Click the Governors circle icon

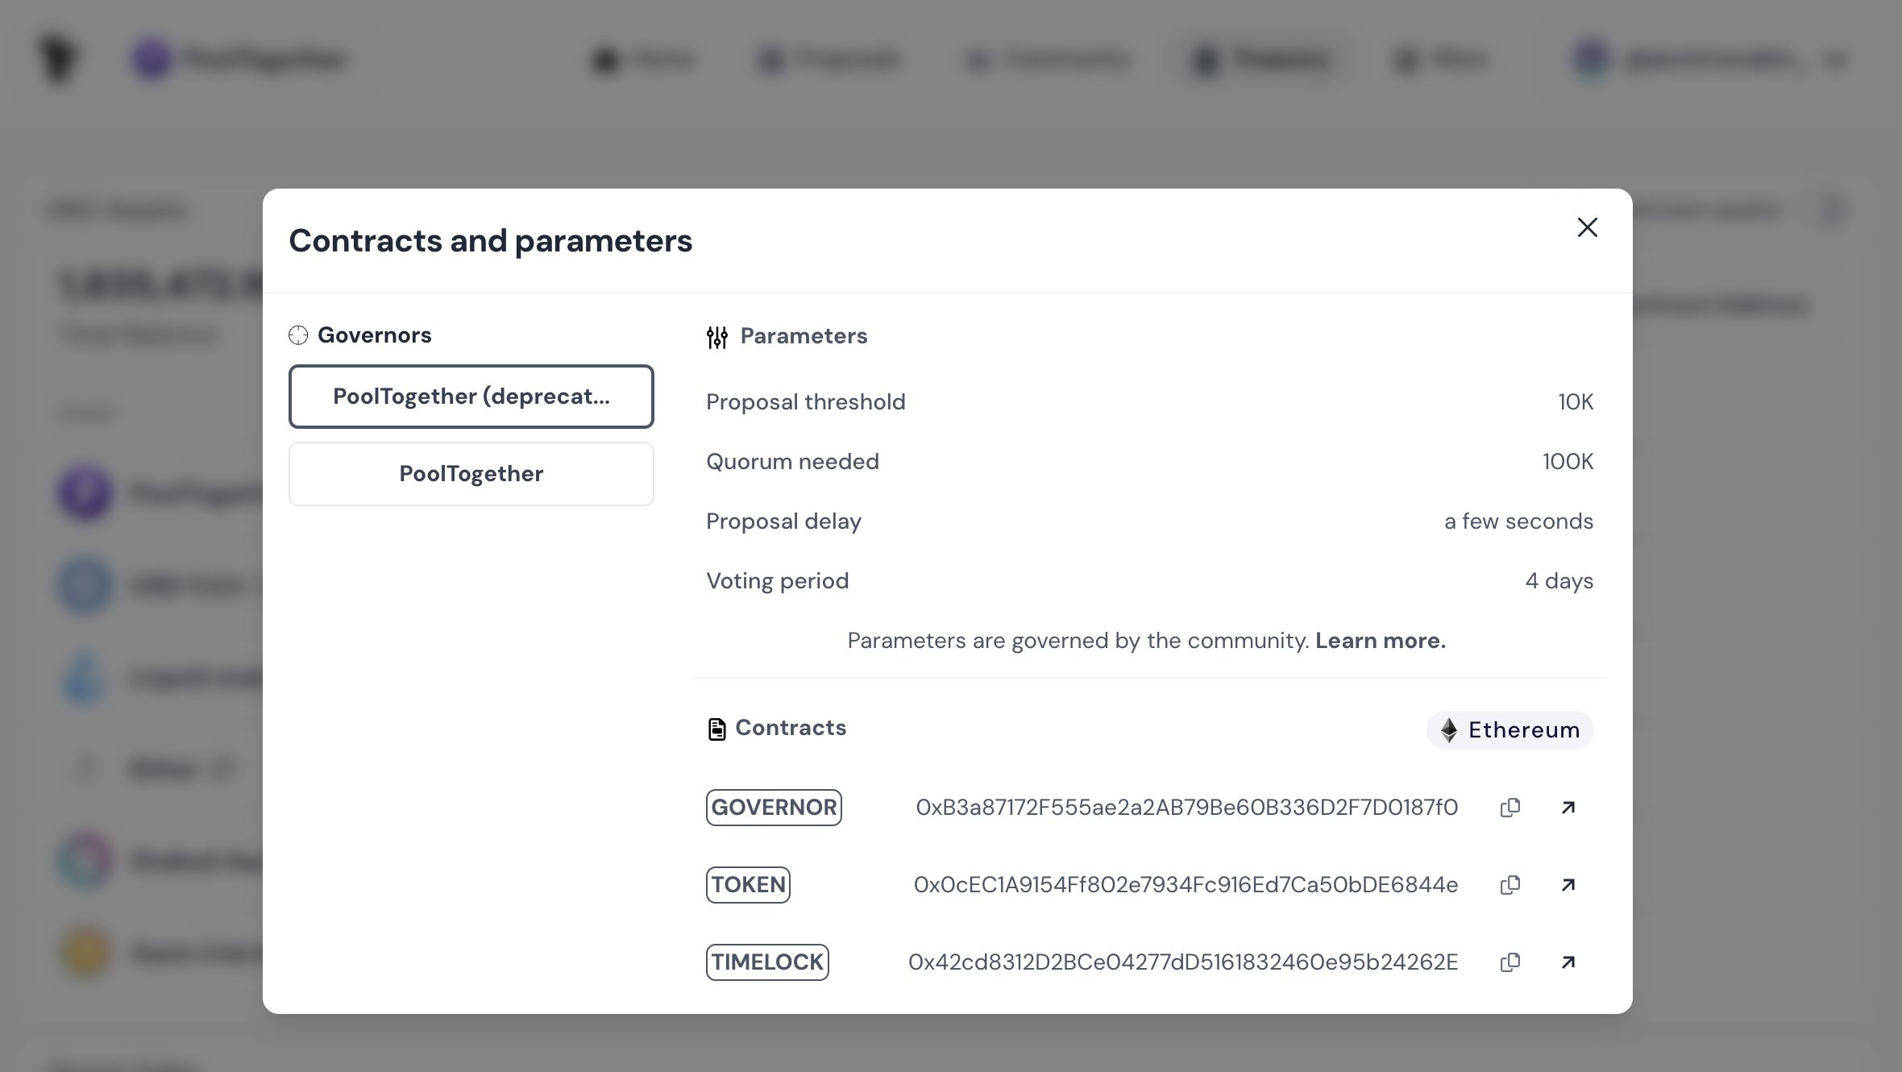(298, 335)
